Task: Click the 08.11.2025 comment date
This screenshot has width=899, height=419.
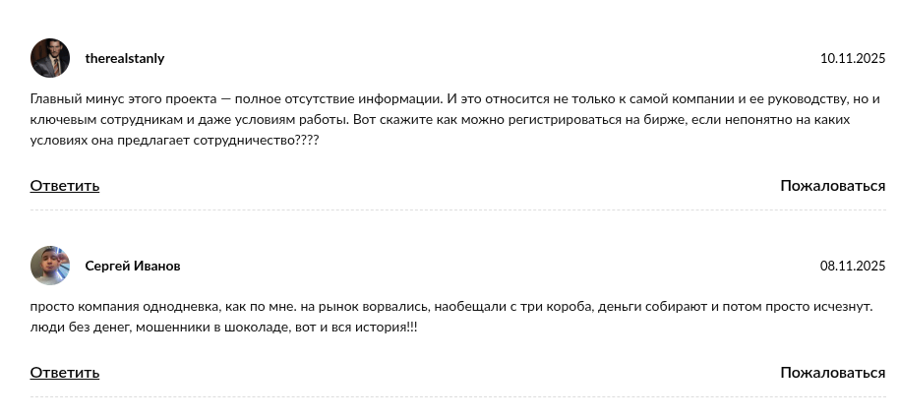Action: point(853,267)
